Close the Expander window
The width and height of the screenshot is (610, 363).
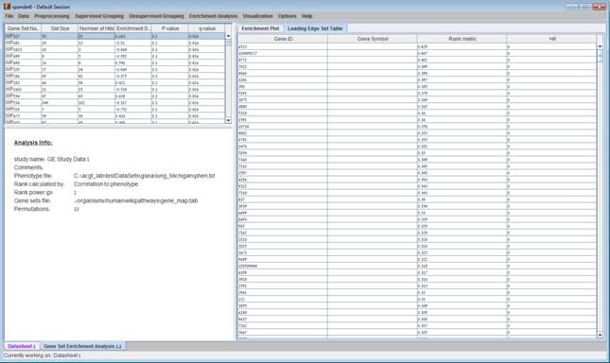599,7
